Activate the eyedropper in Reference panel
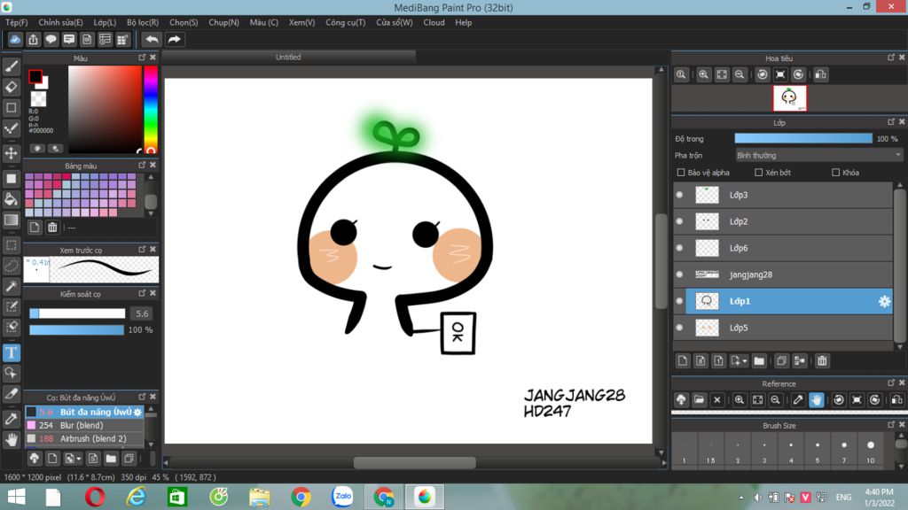This screenshot has width=908, height=510. (x=798, y=399)
